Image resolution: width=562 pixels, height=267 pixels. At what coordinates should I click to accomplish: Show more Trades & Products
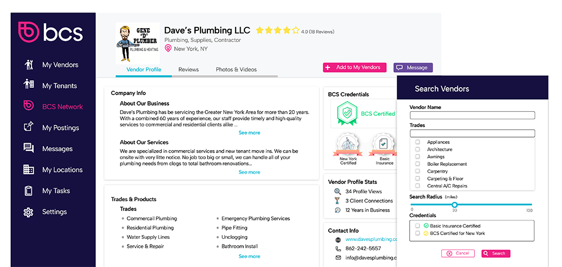point(249,256)
